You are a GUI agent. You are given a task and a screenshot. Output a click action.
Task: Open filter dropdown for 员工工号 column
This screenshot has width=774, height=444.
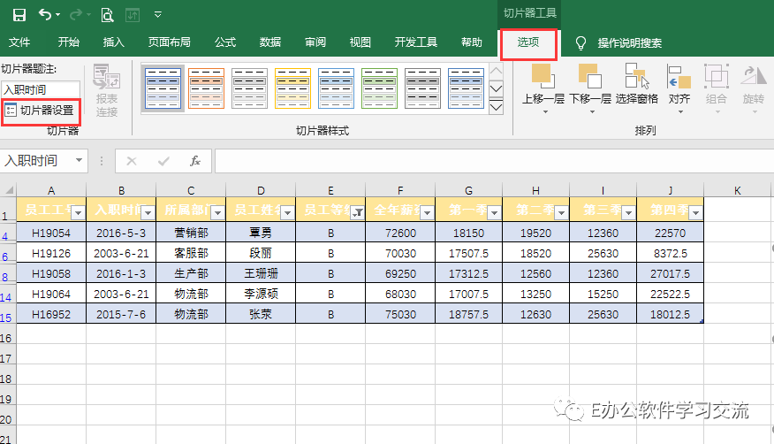[78, 213]
